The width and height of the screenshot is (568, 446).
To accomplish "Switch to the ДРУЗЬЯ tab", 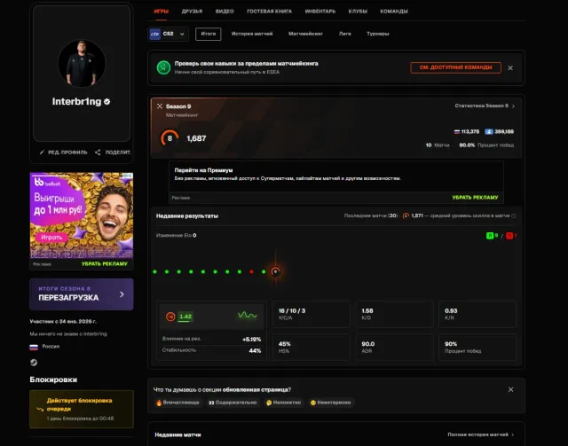I will tap(192, 12).
